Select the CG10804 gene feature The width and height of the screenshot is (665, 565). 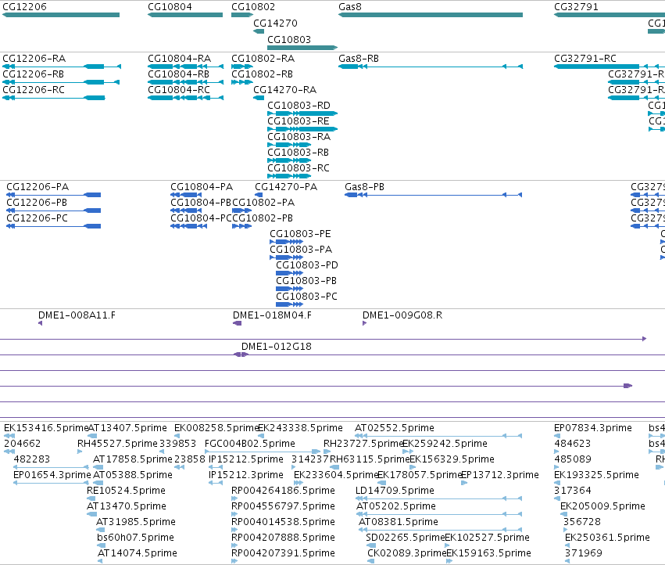[x=185, y=15]
